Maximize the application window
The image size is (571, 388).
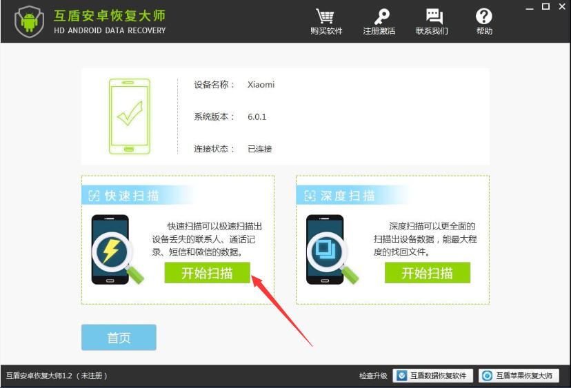(x=545, y=7)
